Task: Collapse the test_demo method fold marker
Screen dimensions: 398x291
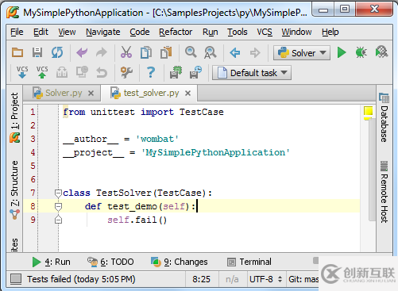Action: click(58, 207)
